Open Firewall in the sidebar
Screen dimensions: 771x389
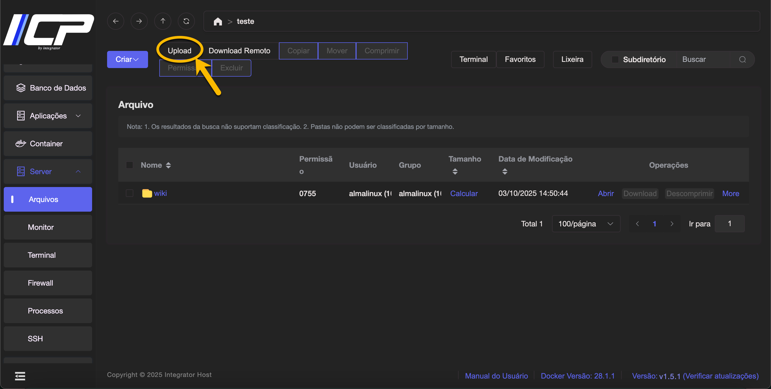[x=40, y=283]
